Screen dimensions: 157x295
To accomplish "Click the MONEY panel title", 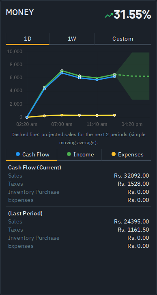I will coord(20,13).
